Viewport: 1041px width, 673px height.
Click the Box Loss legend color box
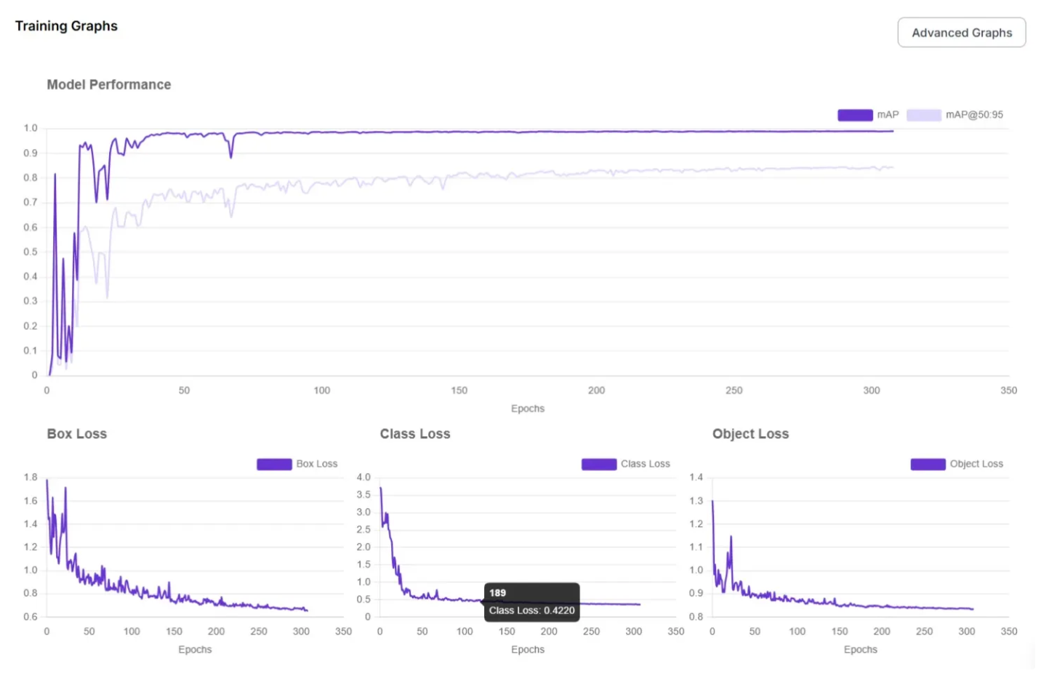[x=274, y=464]
